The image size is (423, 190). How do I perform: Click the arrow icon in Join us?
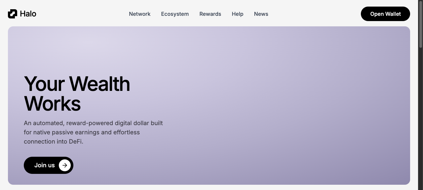65,165
